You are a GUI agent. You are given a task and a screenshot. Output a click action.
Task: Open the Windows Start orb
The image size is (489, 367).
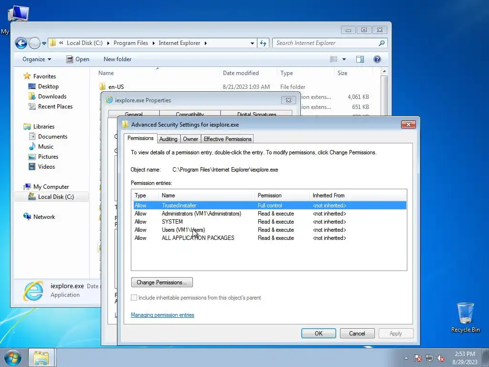click(x=13, y=357)
